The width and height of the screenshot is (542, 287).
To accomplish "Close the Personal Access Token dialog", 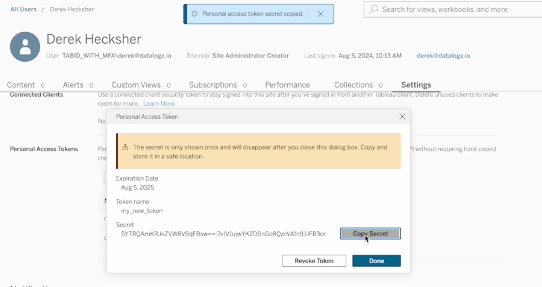I will tap(402, 117).
